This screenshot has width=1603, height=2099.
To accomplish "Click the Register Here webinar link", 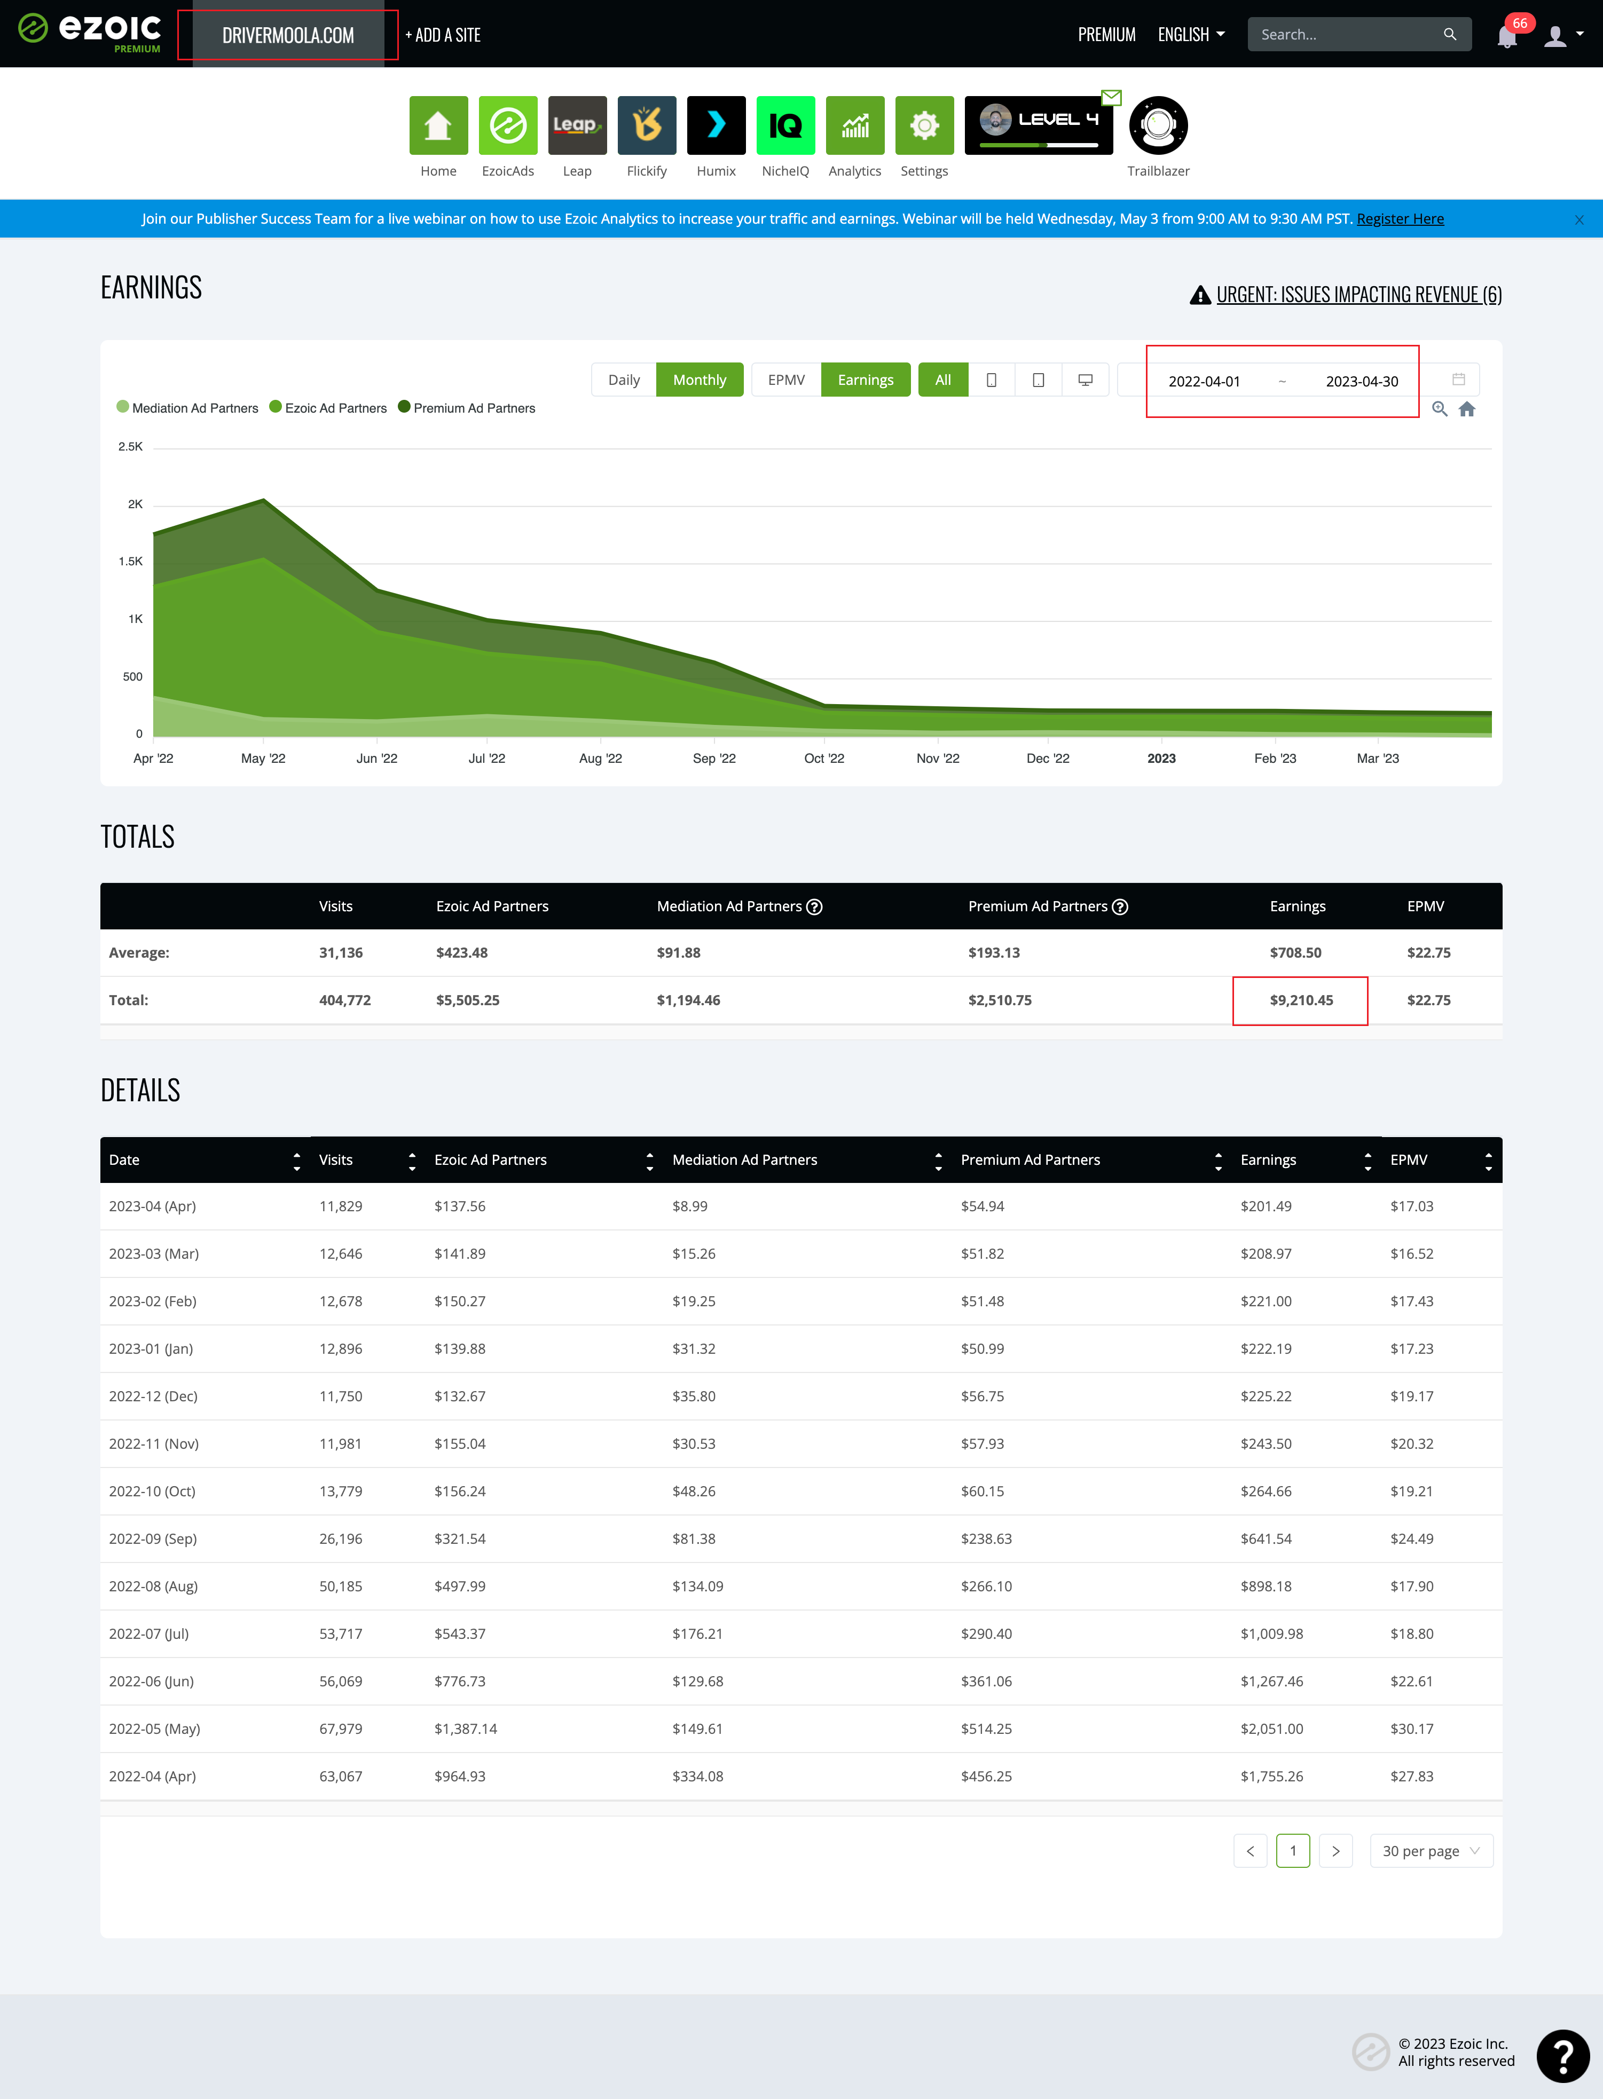I will pyautogui.click(x=1400, y=219).
